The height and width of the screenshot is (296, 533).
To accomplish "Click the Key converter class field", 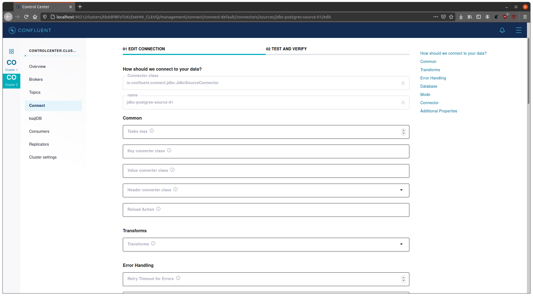I will pyautogui.click(x=266, y=151).
